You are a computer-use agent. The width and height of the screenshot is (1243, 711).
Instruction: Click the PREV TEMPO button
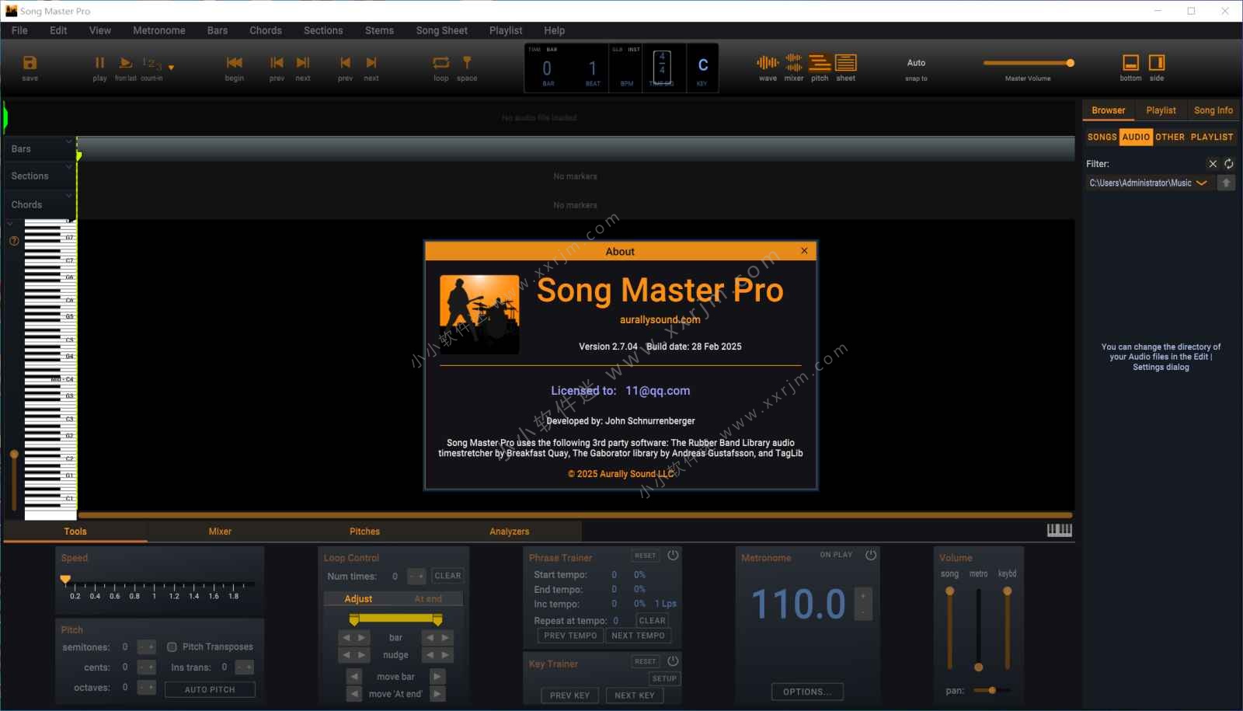coord(570,636)
